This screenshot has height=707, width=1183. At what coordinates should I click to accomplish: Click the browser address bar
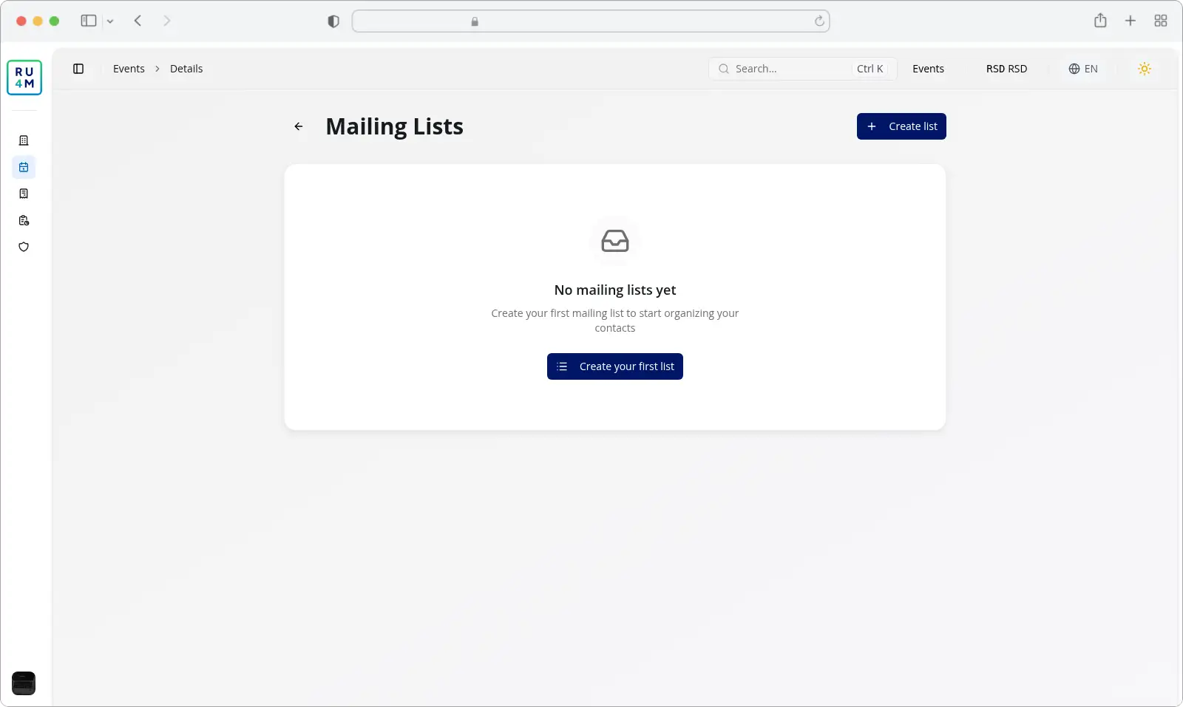[591, 21]
